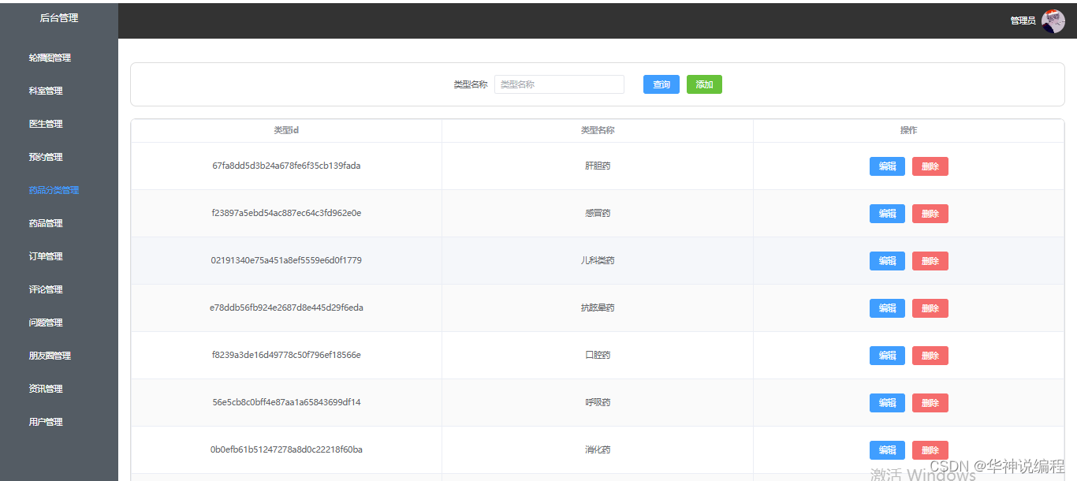Open 科室管理 menu item
This screenshot has height=481, width=1077.
coord(46,91)
